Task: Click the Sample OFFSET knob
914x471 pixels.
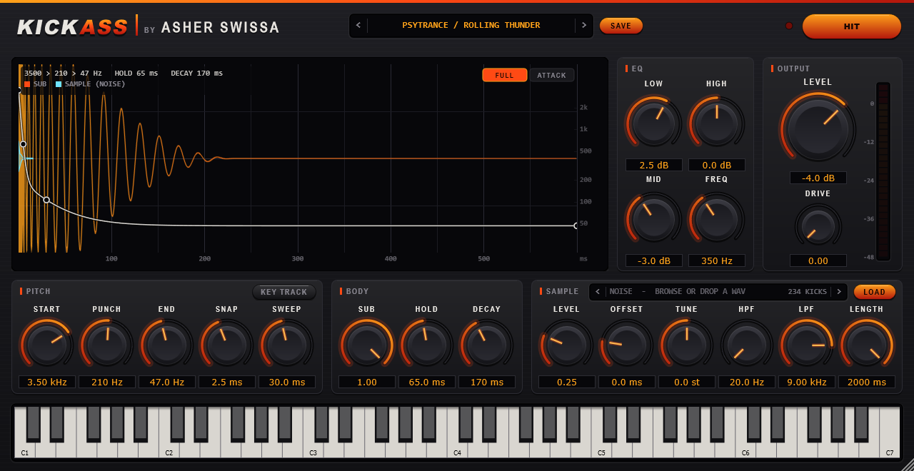Action: tap(626, 344)
